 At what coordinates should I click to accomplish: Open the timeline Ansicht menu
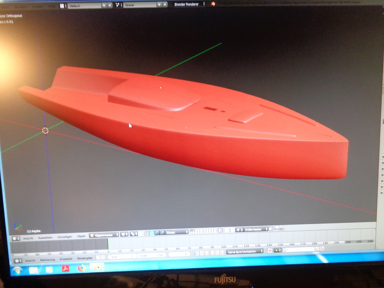click(x=30, y=260)
